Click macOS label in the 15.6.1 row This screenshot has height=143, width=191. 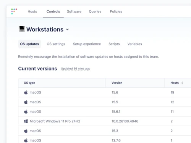pyautogui.click(x=36, y=112)
